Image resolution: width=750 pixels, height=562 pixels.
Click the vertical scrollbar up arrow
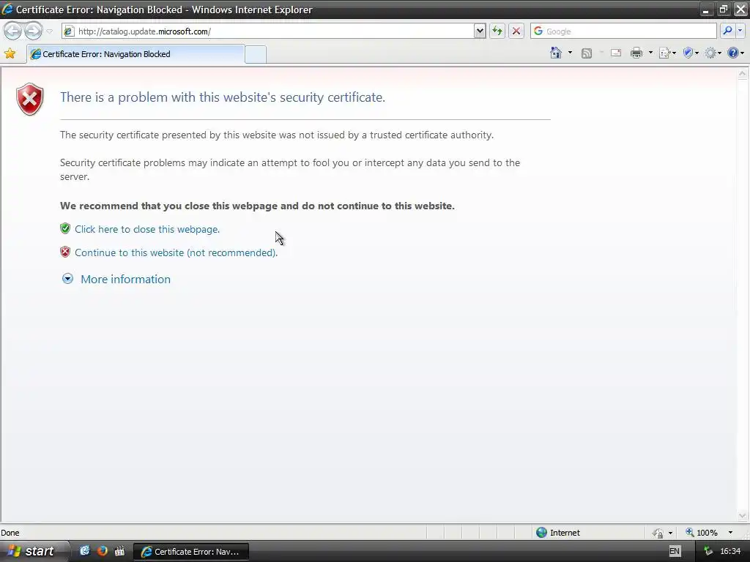click(x=743, y=74)
